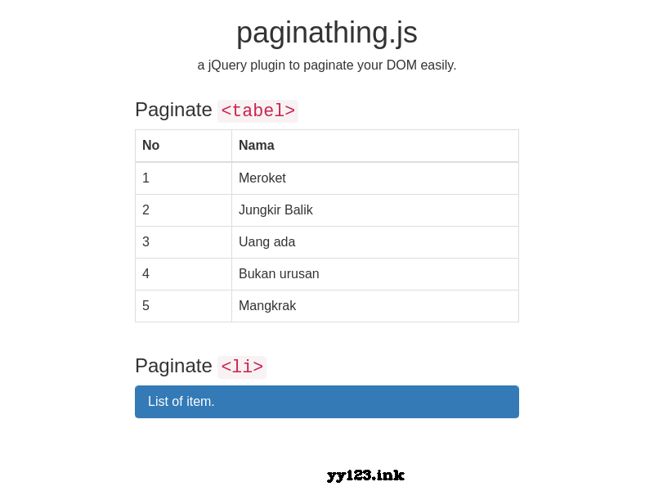Select the Paginate <tabel> heading
Viewport: 654px width, 491px height.
[x=217, y=110]
